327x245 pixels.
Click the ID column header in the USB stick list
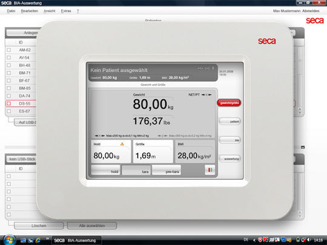[21, 169]
